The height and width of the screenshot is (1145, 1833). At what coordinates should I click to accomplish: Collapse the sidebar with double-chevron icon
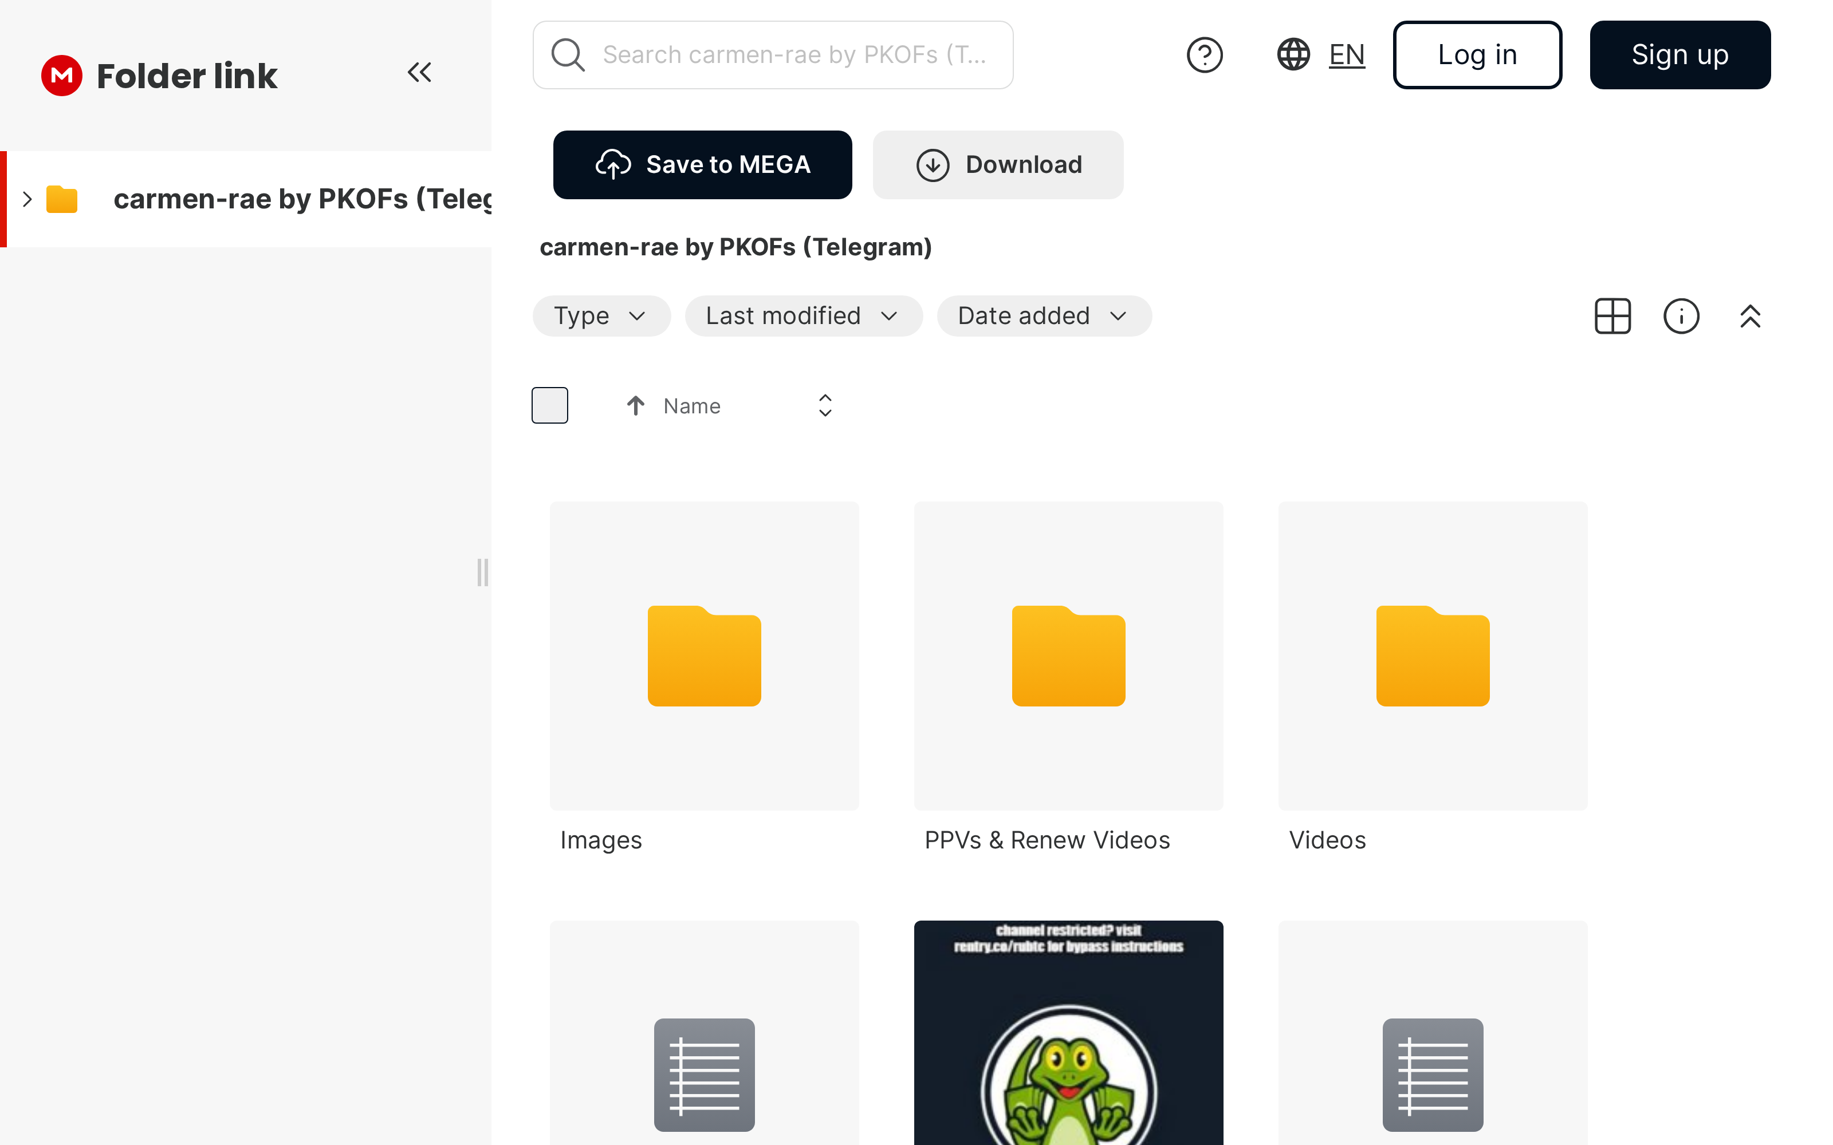tap(420, 73)
